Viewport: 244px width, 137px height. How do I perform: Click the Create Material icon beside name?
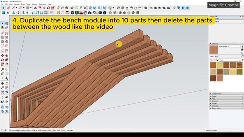pos(242,49)
